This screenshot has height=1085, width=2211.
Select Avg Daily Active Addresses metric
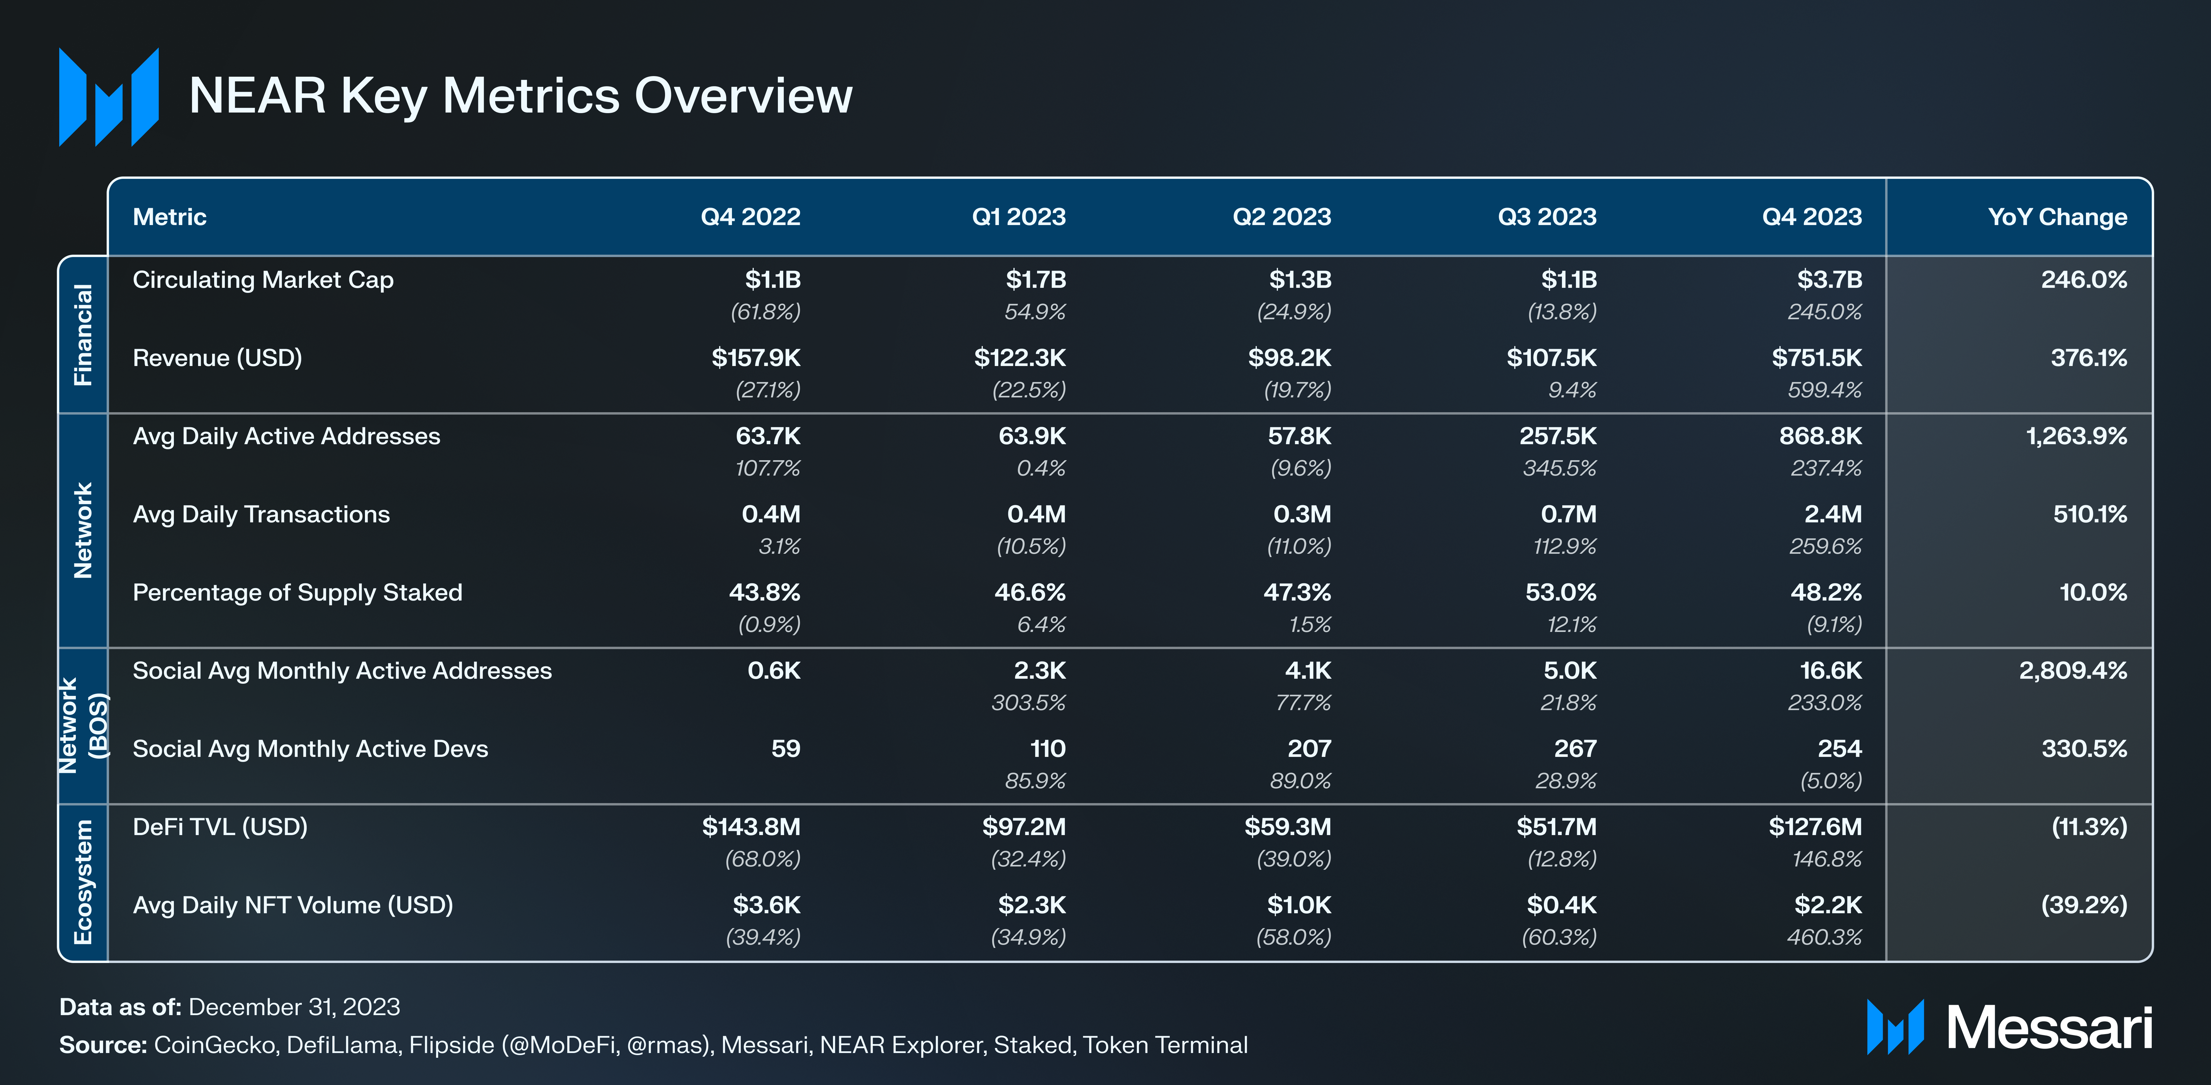[286, 436]
